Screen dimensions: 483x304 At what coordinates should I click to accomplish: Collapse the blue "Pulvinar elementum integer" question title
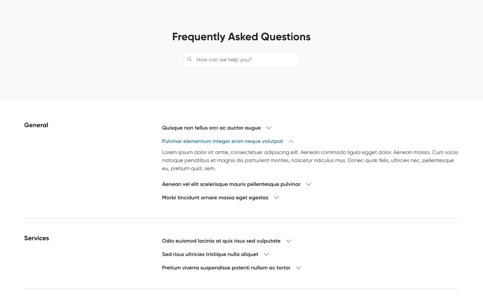[222, 141]
